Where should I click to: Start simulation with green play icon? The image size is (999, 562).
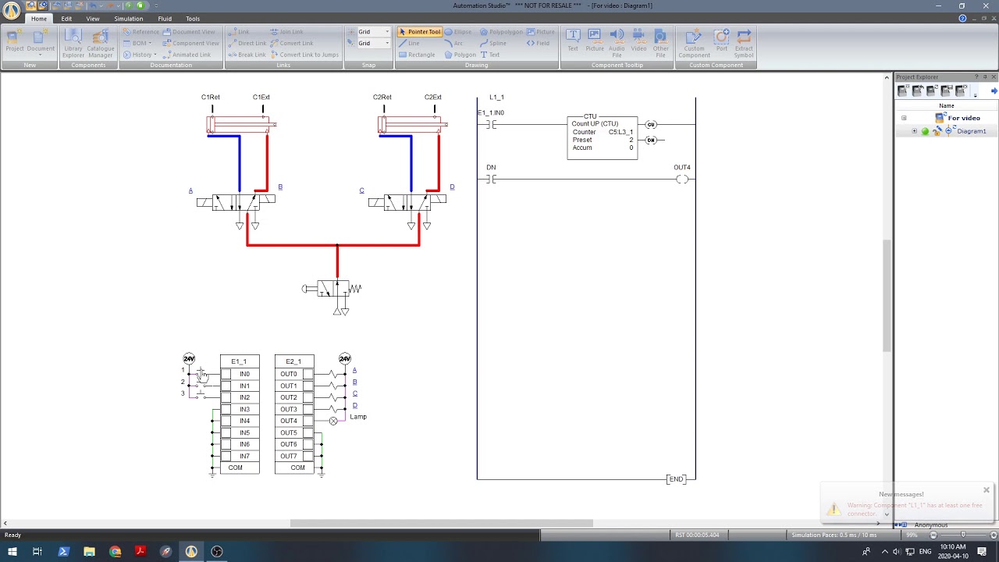(128, 5)
